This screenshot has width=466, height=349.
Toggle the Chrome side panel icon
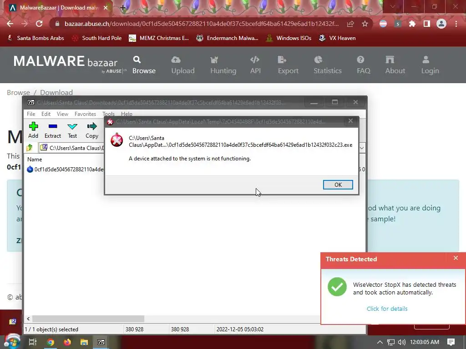[x=427, y=24]
